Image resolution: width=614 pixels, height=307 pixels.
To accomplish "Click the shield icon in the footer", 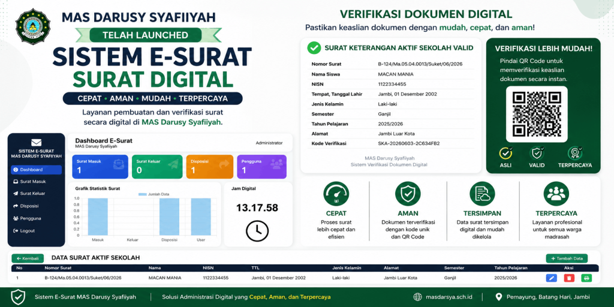I will [x=18, y=297].
